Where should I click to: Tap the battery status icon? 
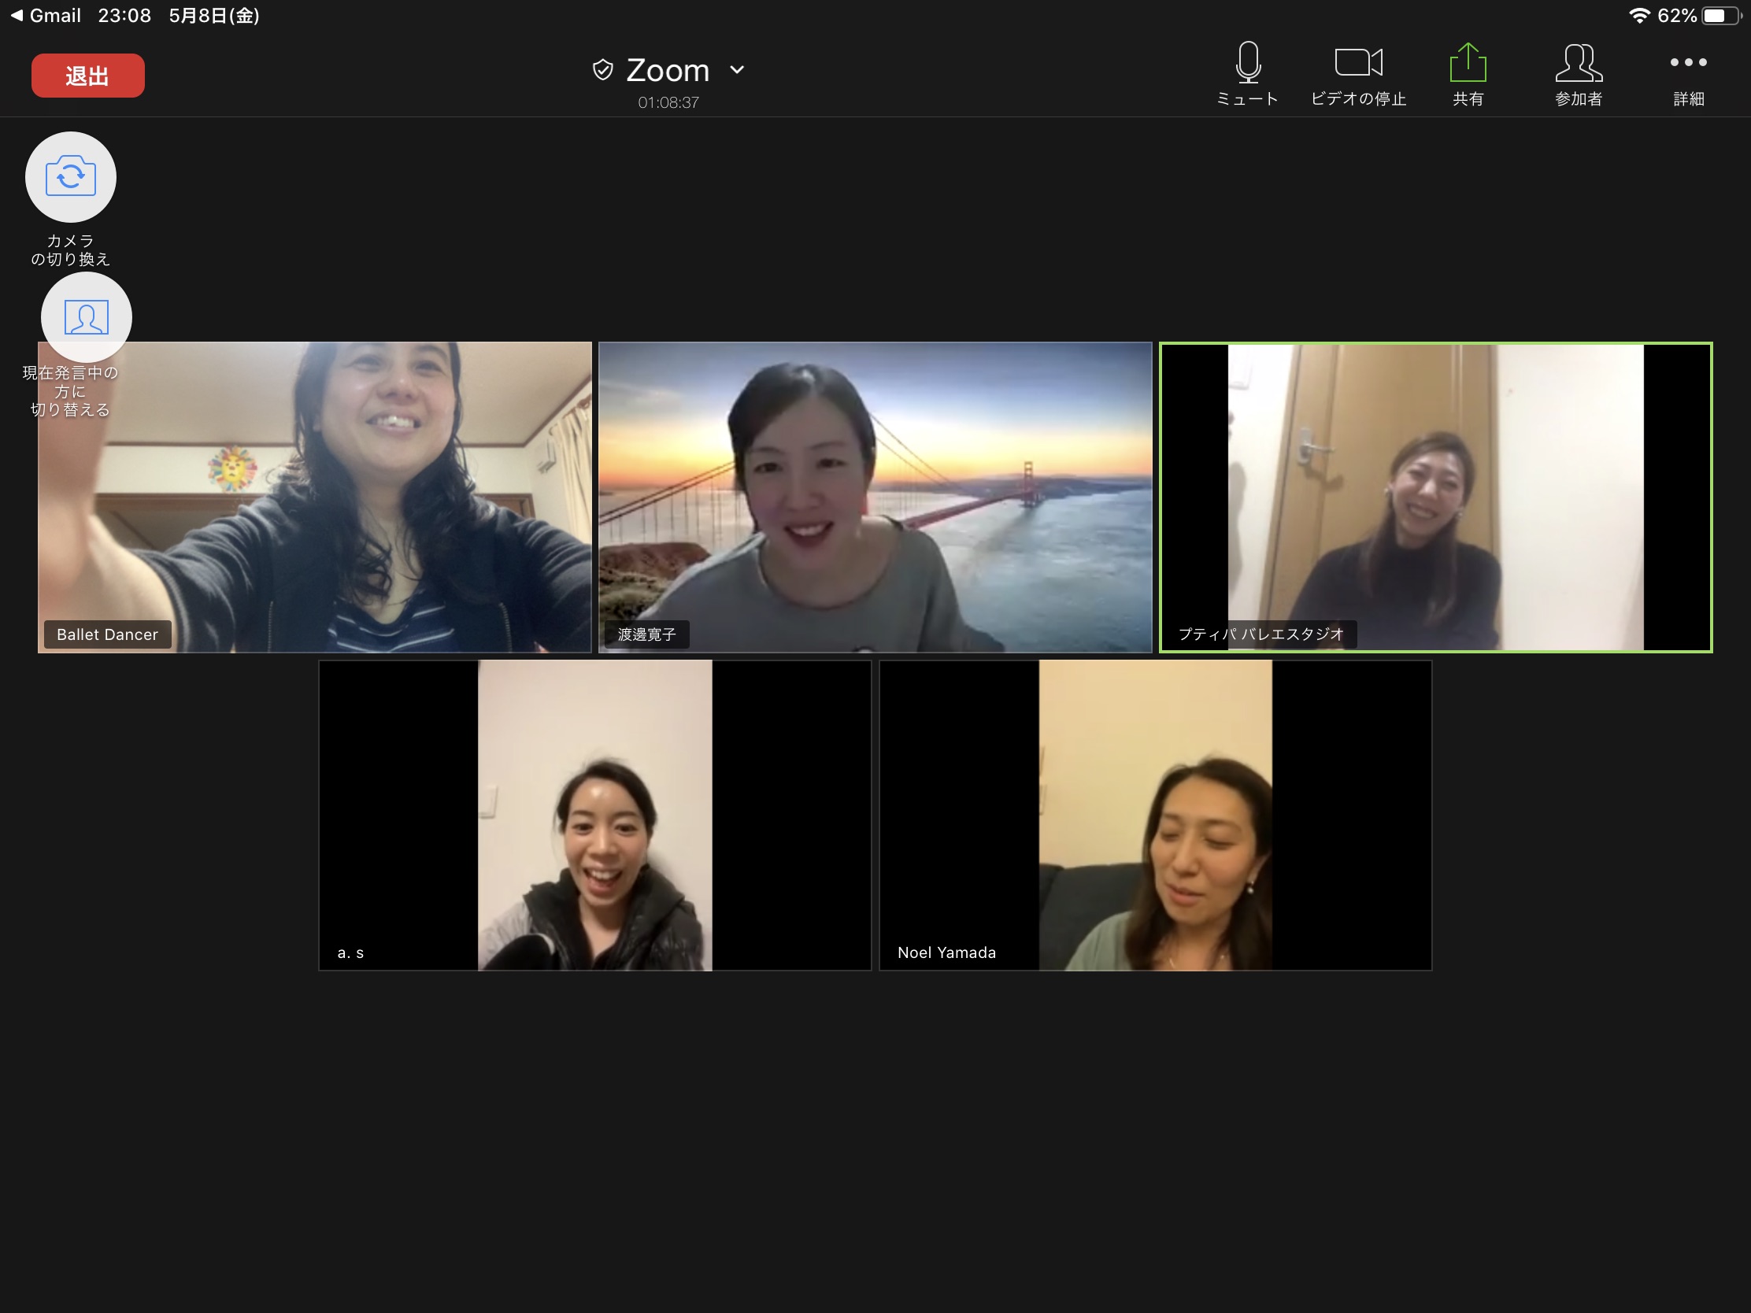1721,16
